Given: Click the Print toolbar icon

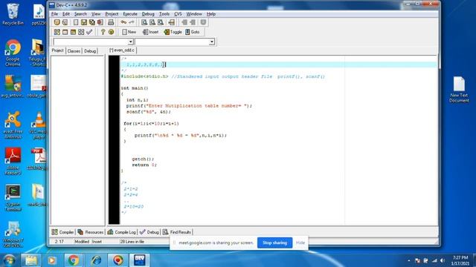Looking at the screenshot, I should (111, 22).
